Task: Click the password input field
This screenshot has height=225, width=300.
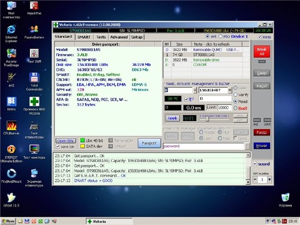Action: pos(203,146)
